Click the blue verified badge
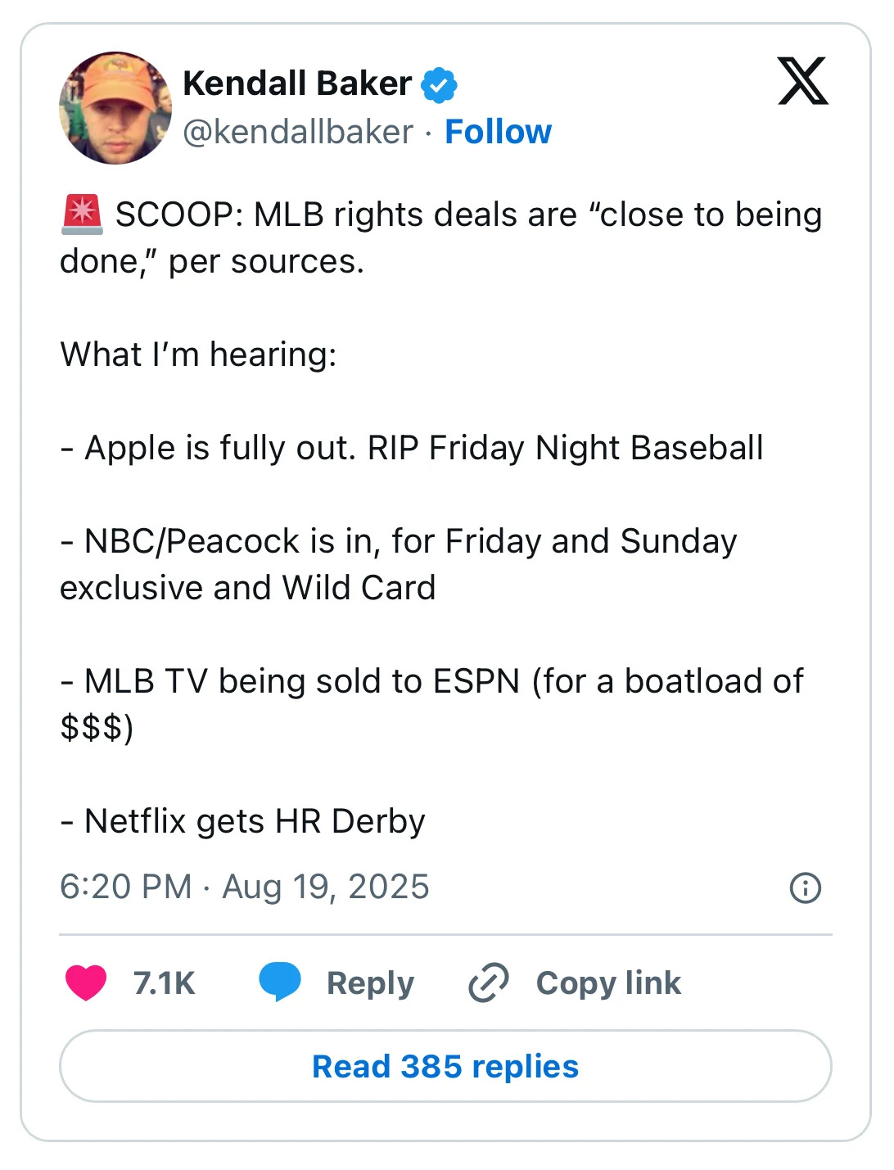The image size is (894, 1170). tap(439, 84)
